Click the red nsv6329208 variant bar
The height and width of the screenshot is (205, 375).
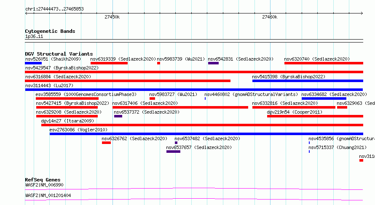67,116
